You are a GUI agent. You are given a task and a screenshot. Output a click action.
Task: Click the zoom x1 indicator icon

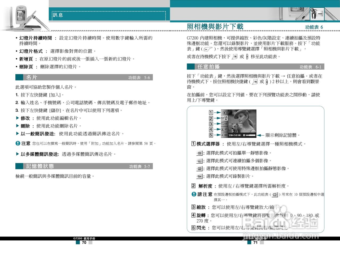click(x=223, y=124)
